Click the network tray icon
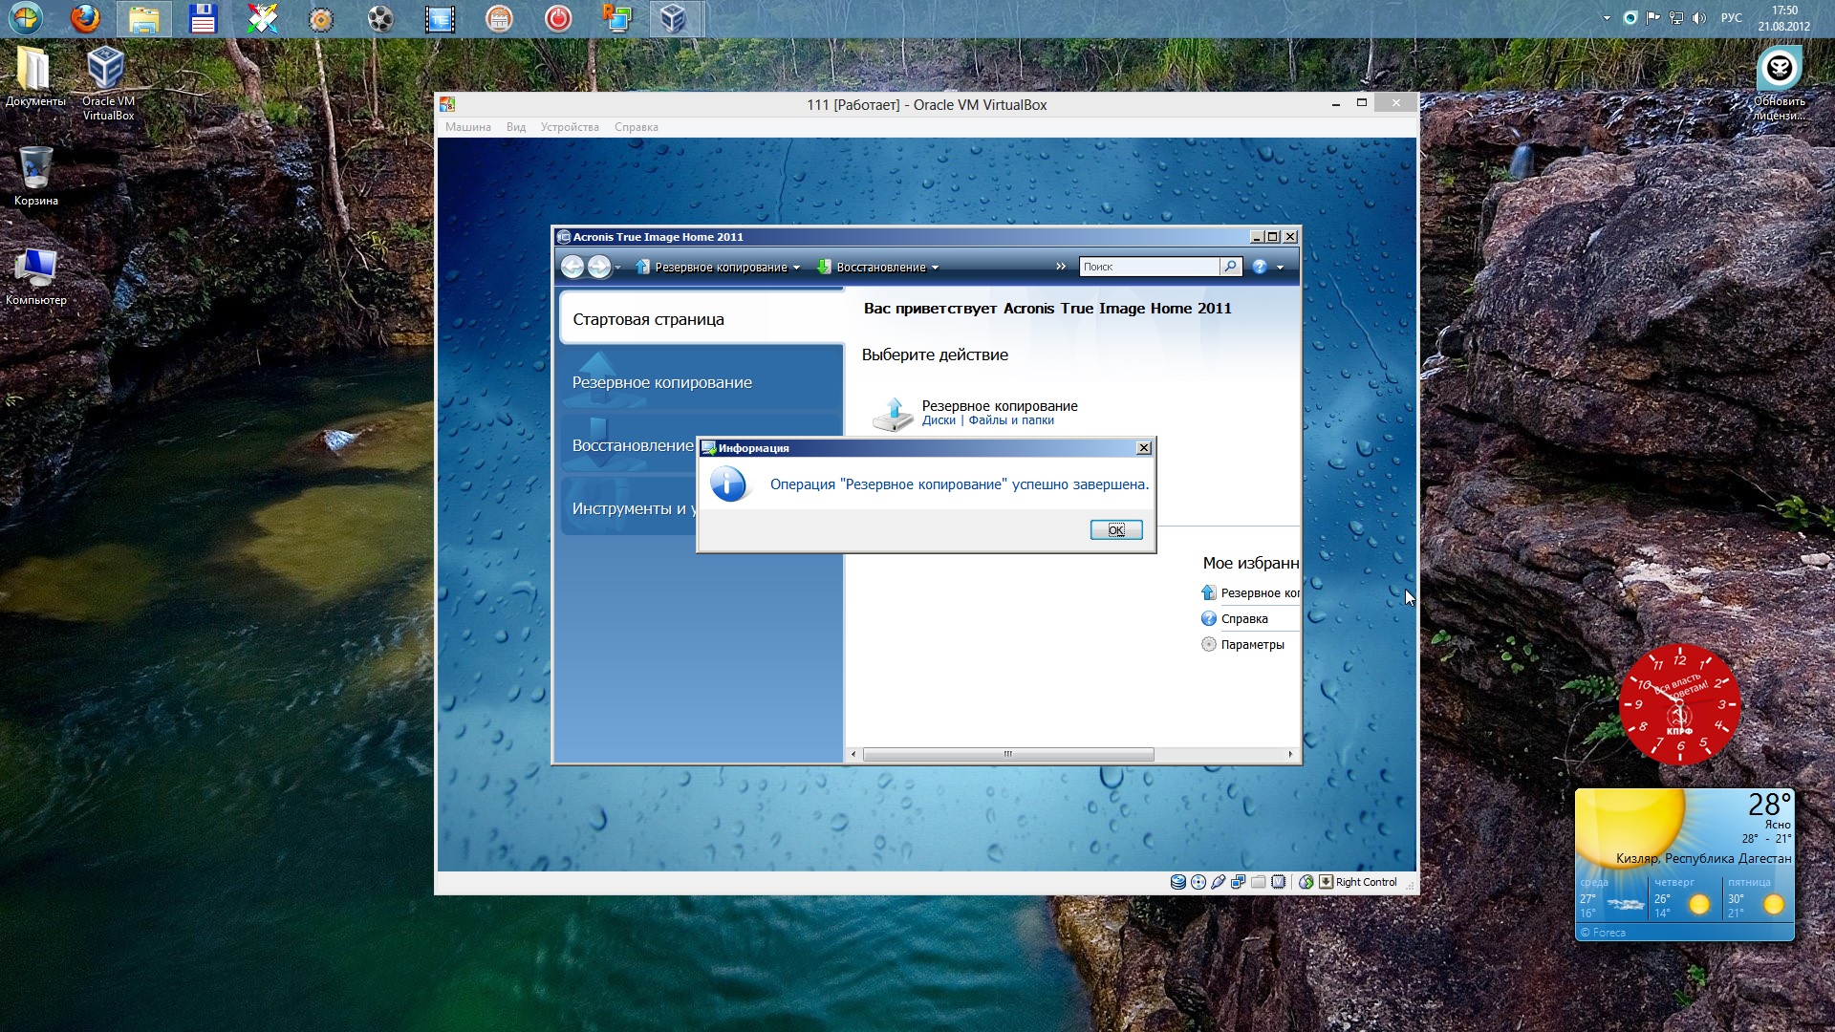 point(1676,18)
